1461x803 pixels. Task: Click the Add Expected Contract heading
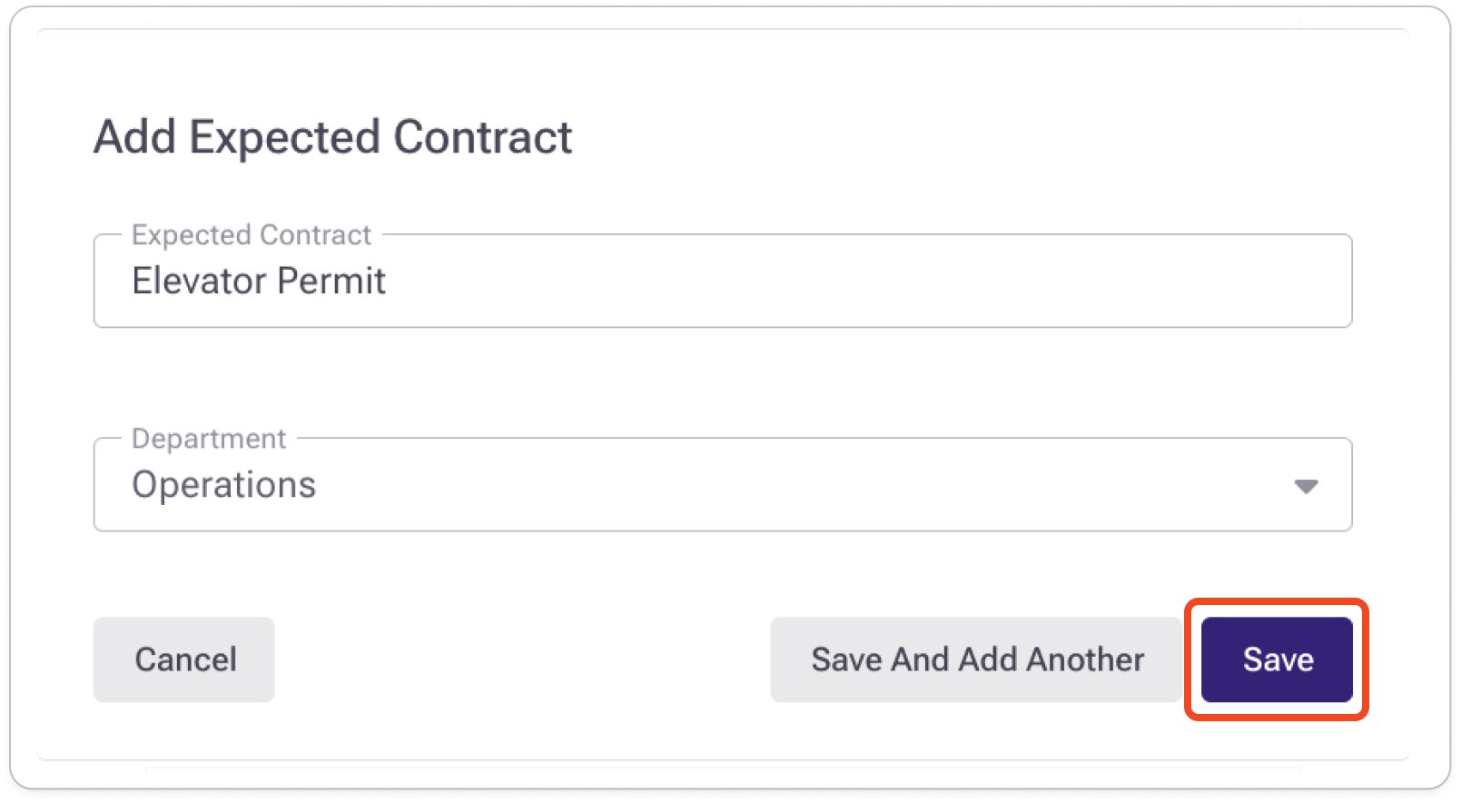click(x=333, y=138)
